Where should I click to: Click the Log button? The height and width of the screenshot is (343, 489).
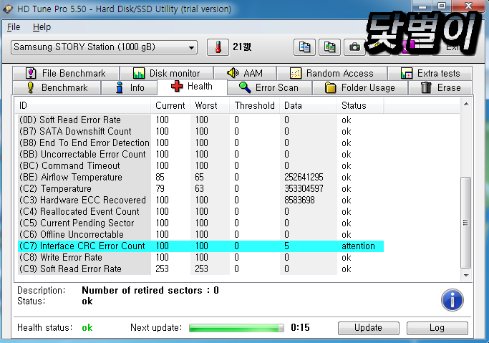tap(437, 328)
